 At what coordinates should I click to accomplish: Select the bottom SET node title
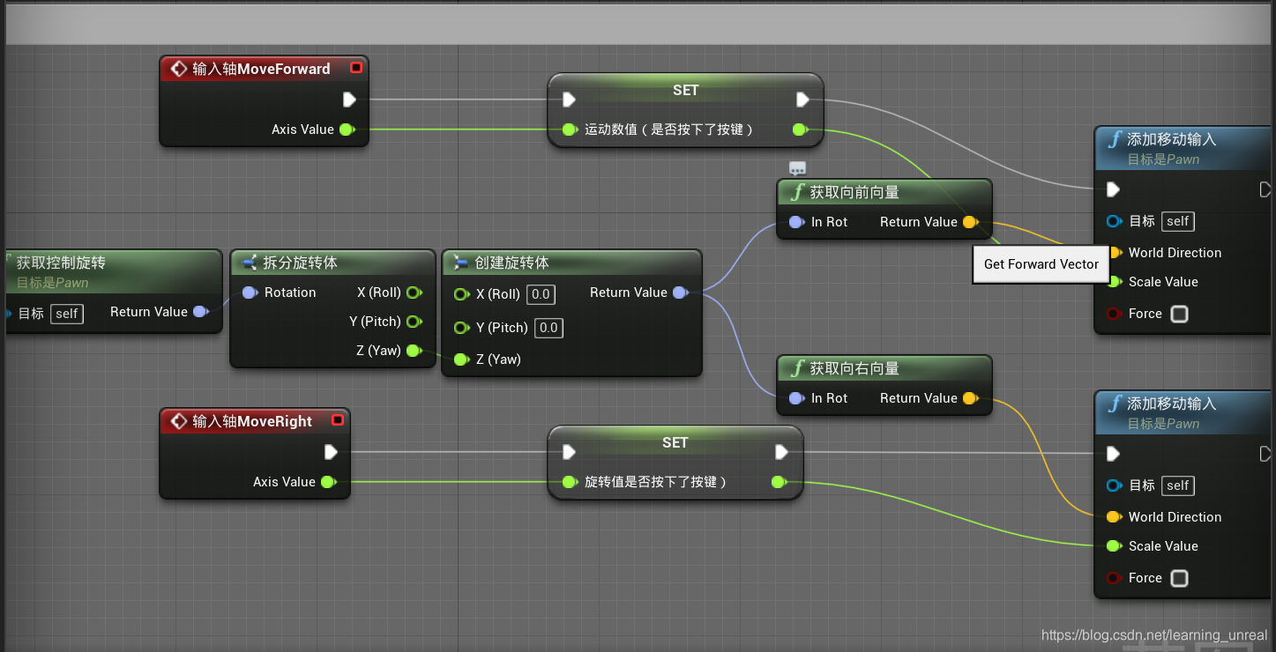pos(675,442)
